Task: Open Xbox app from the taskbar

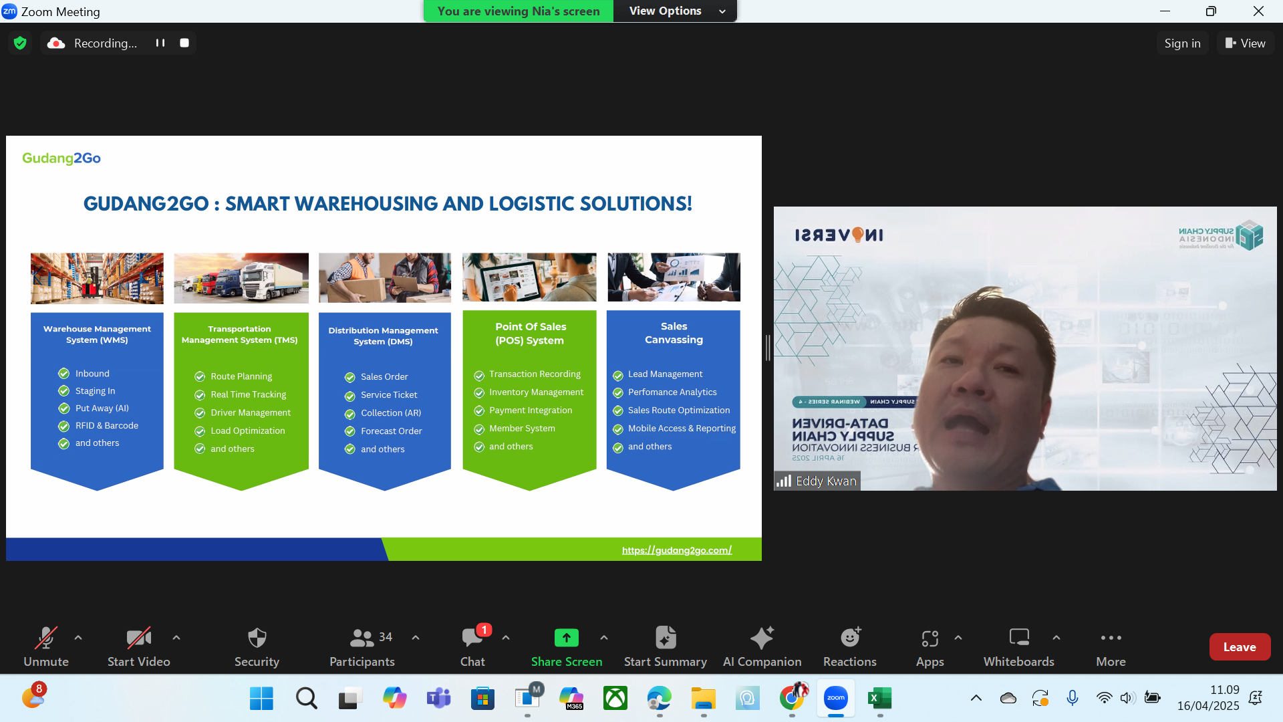Action: click(615, 699)
